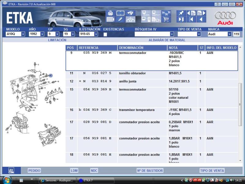
Task: Click the vehicle info icon
Action: pyautogui.click(x=130, y=19)
